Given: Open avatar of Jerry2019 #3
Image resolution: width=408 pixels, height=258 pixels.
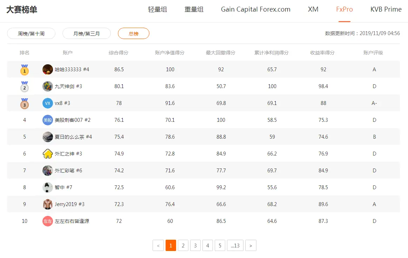Looking at the screenshot, I should 48,204.
